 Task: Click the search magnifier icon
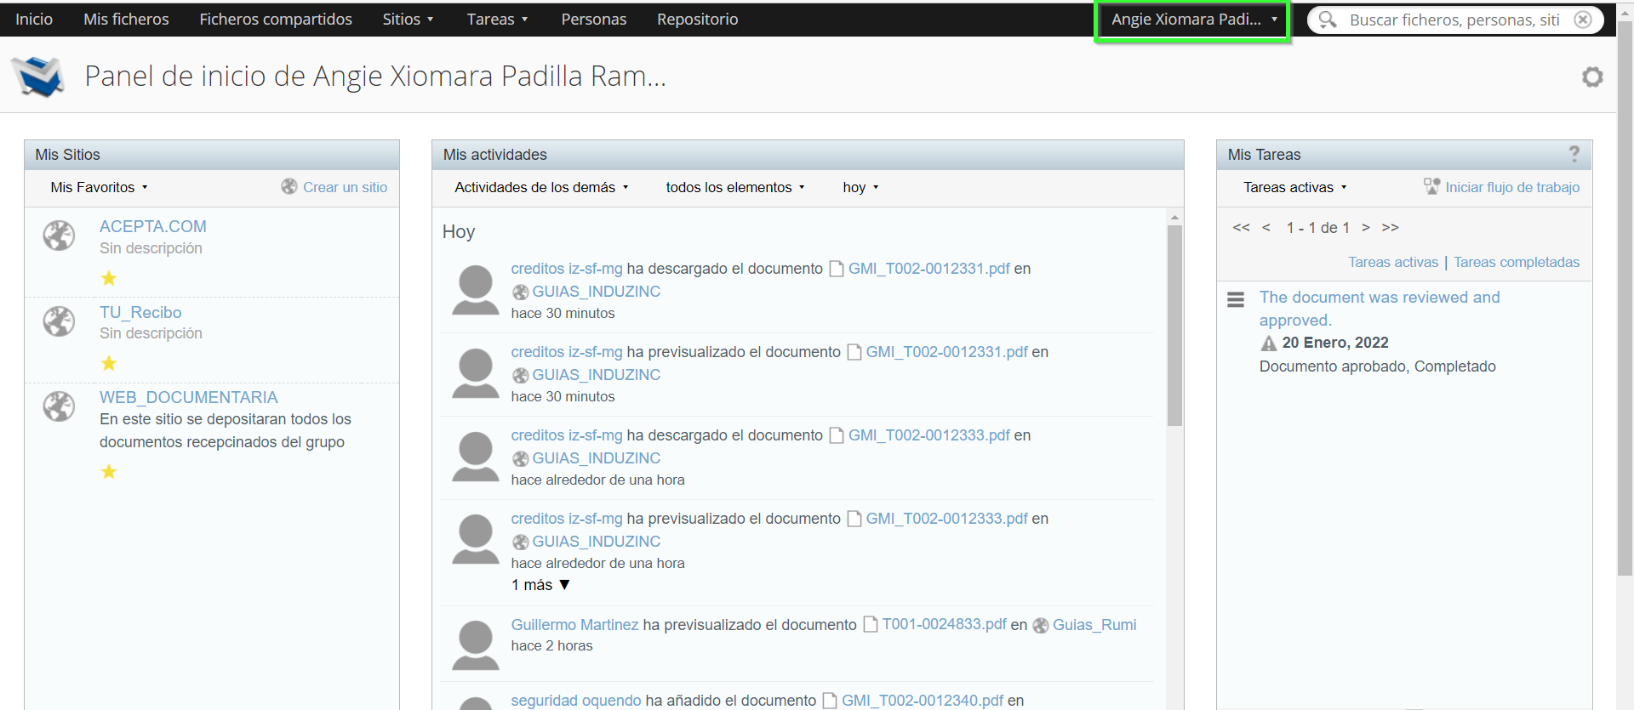point(1328,20)
